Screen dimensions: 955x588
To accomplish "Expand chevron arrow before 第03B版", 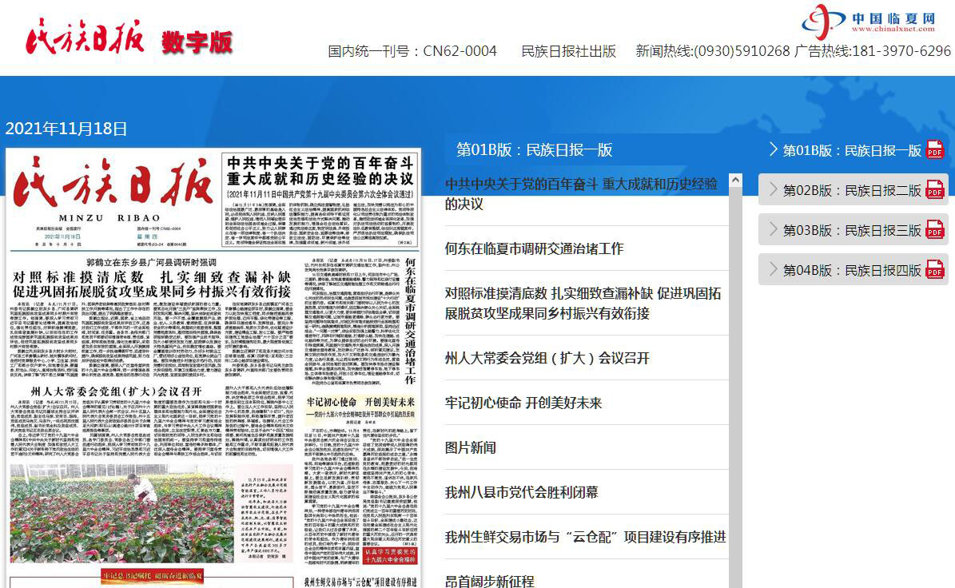I will pyautogui.click(x=773, y=229).
